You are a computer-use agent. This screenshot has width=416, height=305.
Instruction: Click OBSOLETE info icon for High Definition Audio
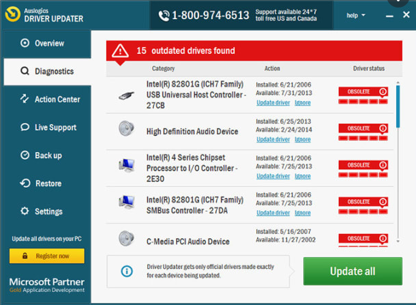coord(383,128)
